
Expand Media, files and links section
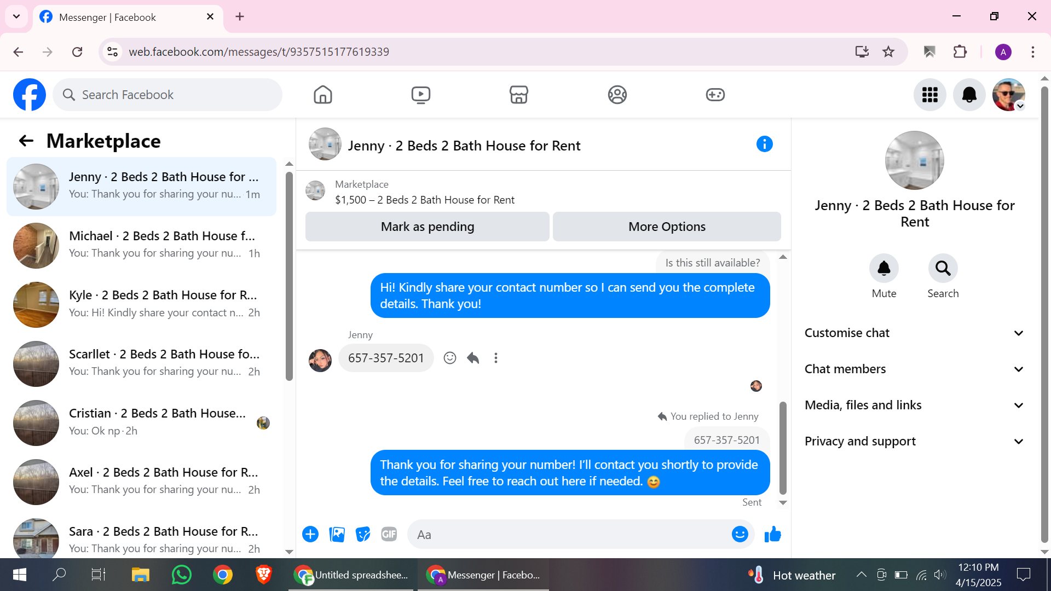913,405
